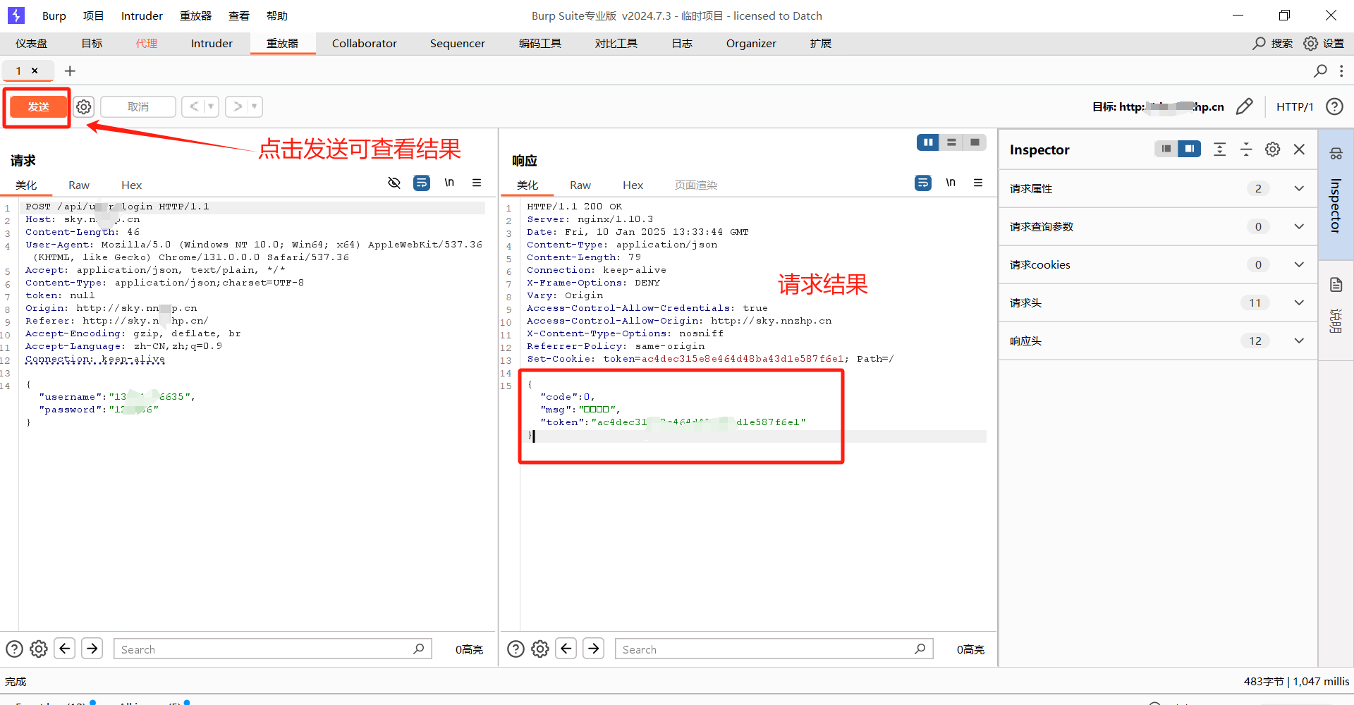Switch response view to Hex
The image size is (1354, 705).
coord(633,185)
